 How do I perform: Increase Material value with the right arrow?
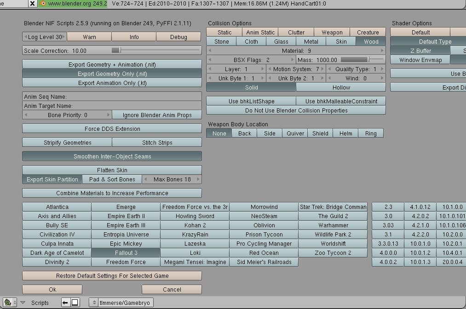tap(382, 51)
